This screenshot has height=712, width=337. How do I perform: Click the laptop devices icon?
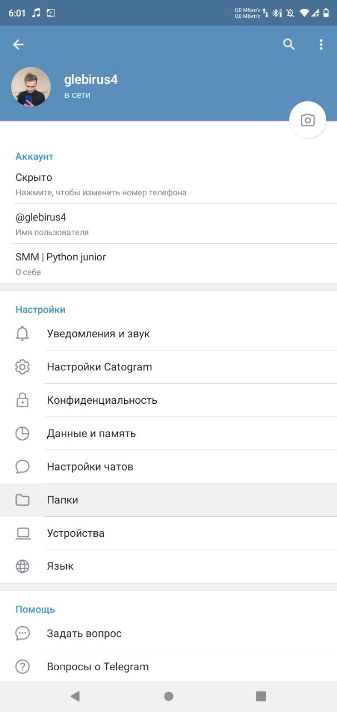point(22,533)
